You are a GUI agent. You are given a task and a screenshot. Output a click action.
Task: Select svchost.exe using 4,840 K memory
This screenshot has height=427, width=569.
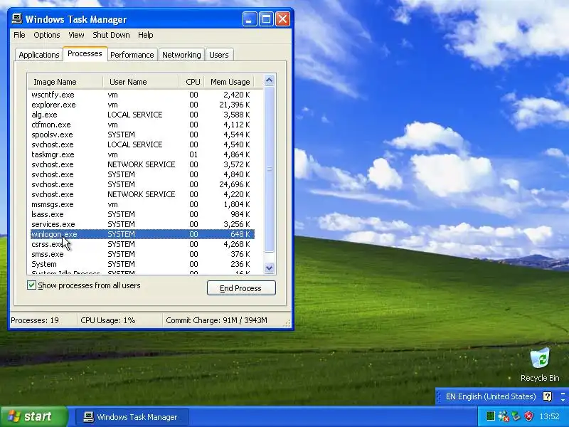[143, 174]
